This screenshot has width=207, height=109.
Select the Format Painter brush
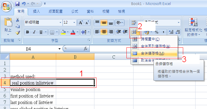(18, 32)
